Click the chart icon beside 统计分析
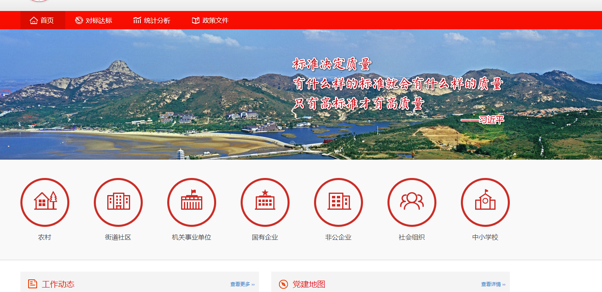 click(x=137, y=20)
